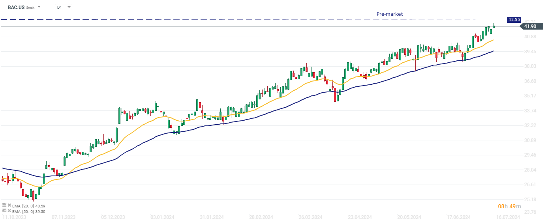This screenshot has width=548, height=224.
Task: Click the 28.04 price axis label
Action: (530, 170)
